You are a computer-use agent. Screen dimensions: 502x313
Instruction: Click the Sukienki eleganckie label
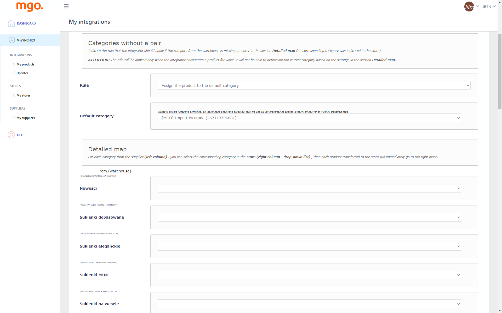100,246
